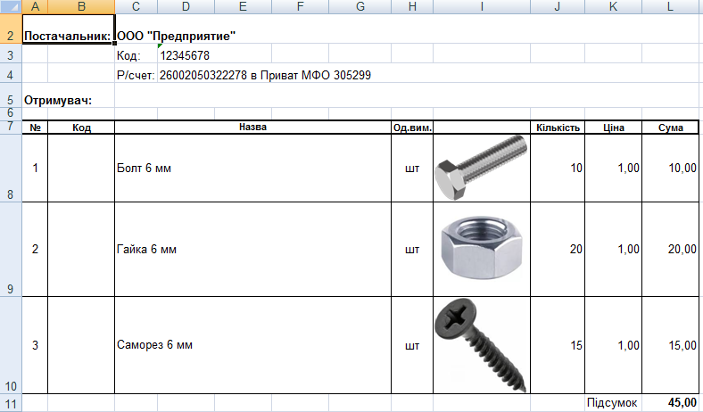Select row 11 header
This screenshot has height=412, width=703.
(x=10, y=403)
